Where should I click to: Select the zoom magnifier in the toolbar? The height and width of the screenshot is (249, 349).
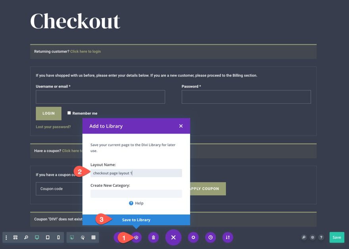pyautogui.click(x=26, y=237)
